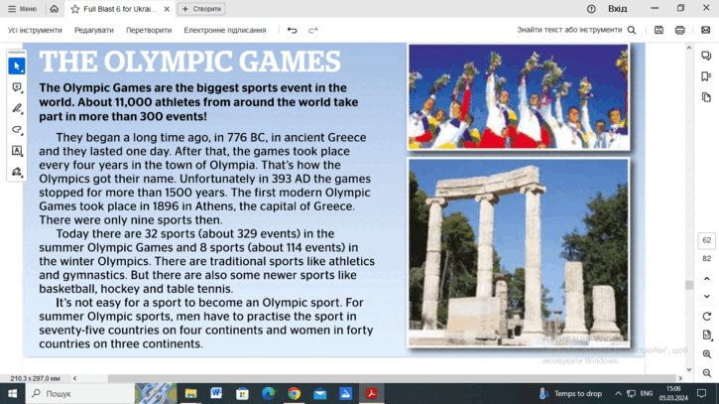Close the Full Blast 6 document tab
Image resolution: width=719 pixels, height=404 pixels.
167,9
